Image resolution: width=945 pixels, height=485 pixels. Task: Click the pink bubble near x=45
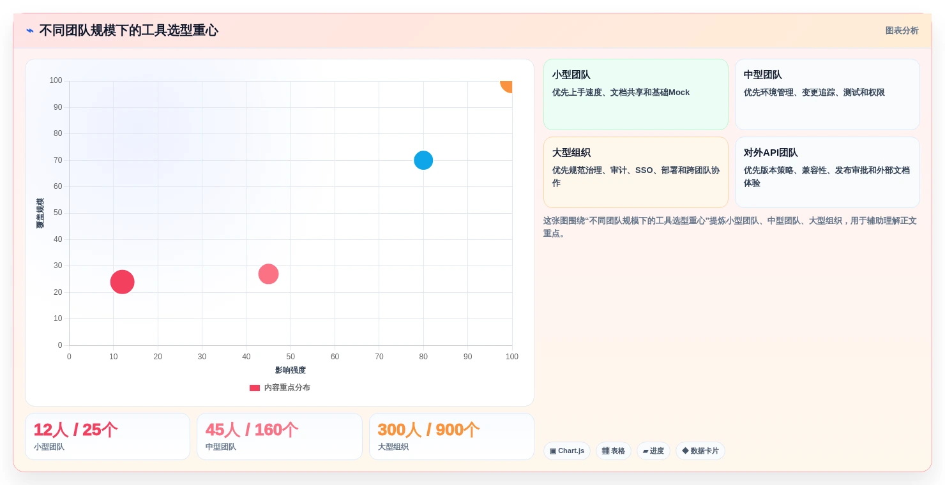point(268,274)
